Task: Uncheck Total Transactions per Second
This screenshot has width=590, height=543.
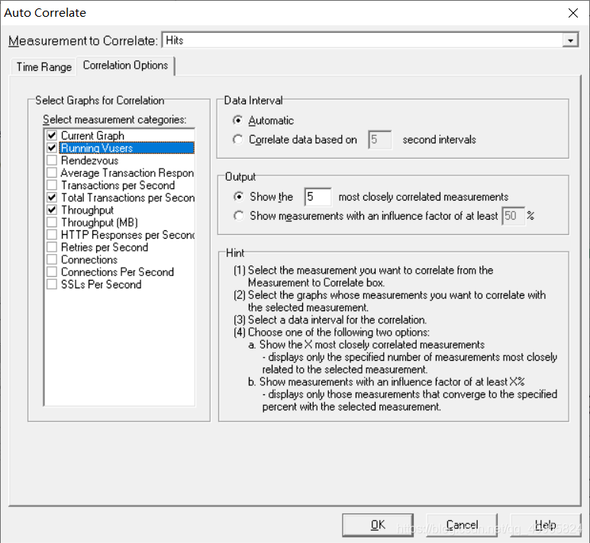Action: 52,198
